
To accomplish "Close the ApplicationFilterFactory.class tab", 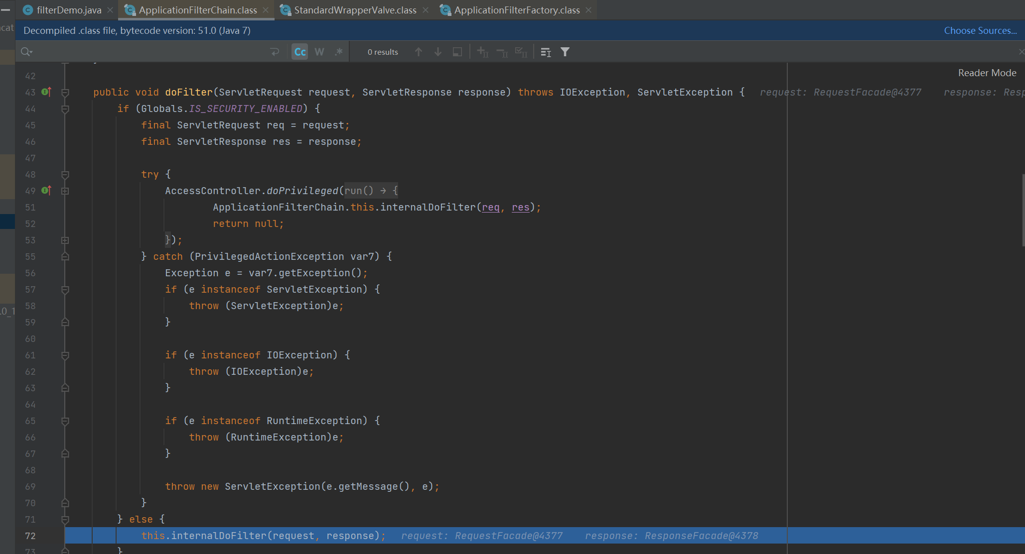I will pyautogui.click(x=588, y=10).
